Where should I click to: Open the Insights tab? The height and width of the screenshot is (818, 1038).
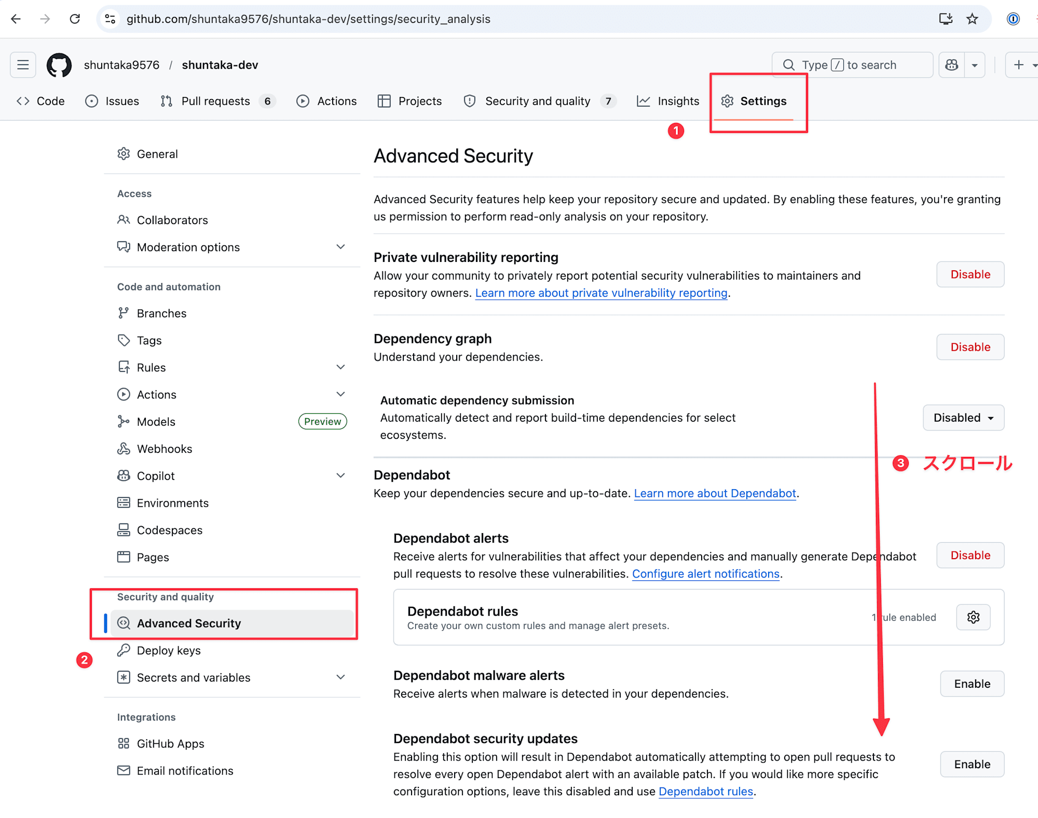tap(668, 101)
